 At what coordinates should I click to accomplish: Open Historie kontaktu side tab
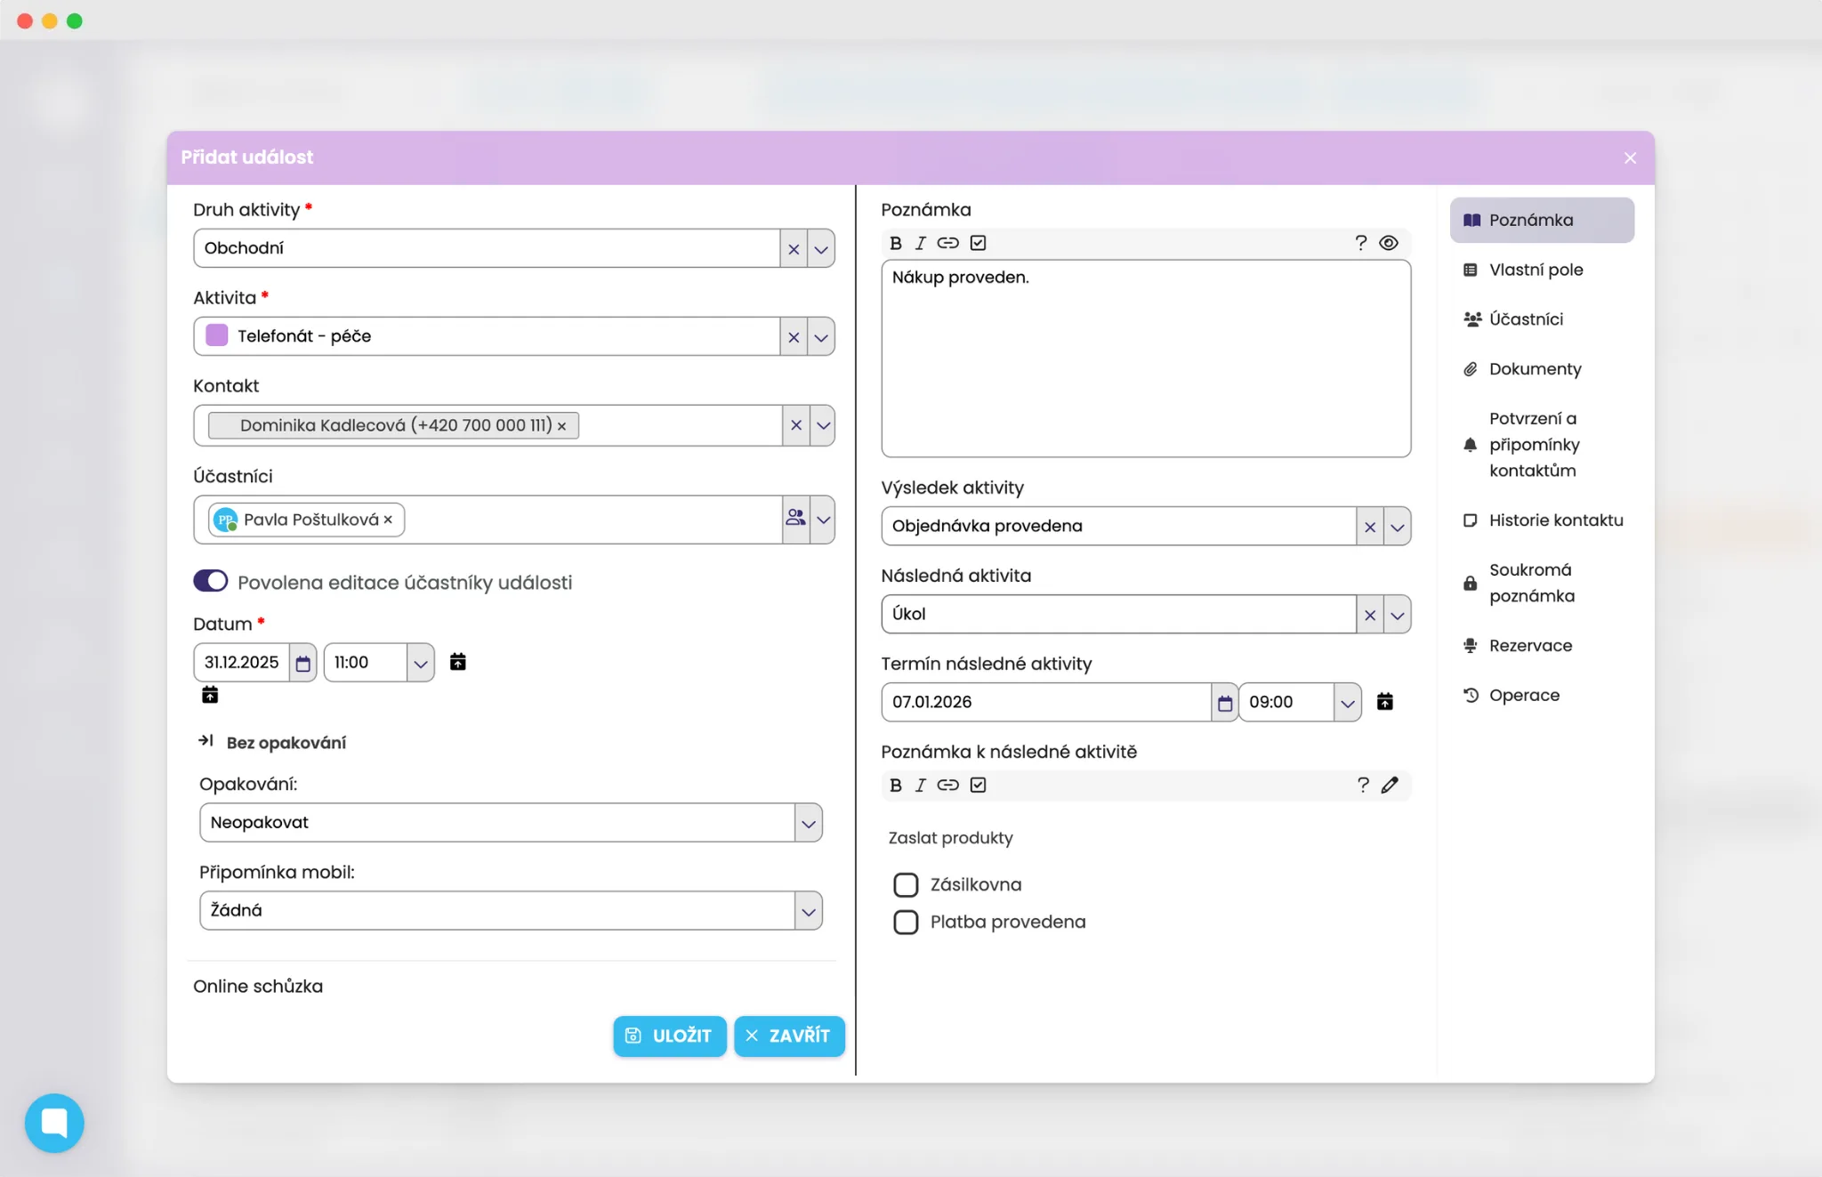click(x=1555, y=520)
